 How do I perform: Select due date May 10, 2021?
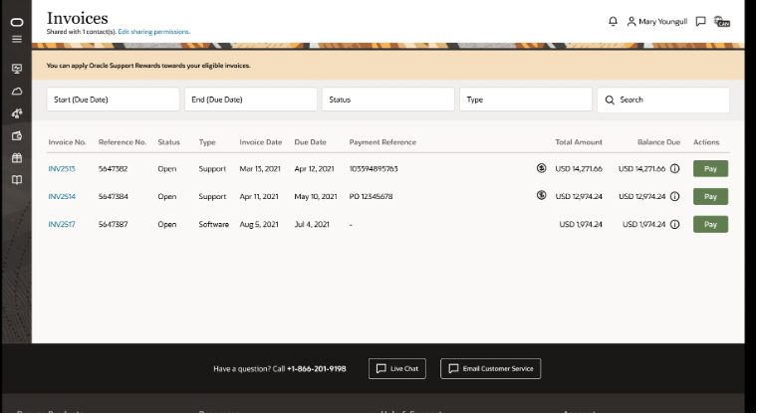pyautogui.click(x=316, y=196)
